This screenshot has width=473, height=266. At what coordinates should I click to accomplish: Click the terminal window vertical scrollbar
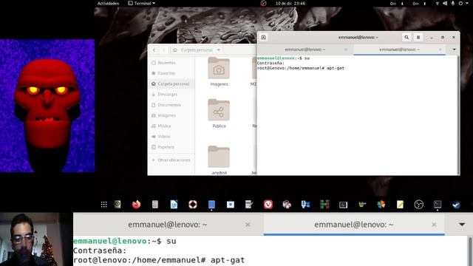(458, 115)
